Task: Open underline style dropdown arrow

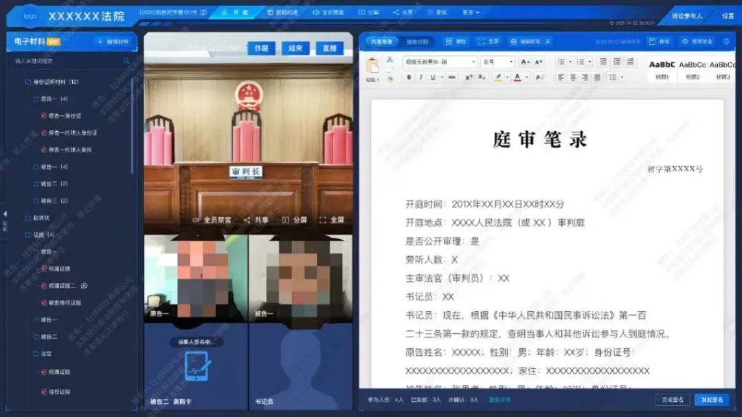Action: 442,77
